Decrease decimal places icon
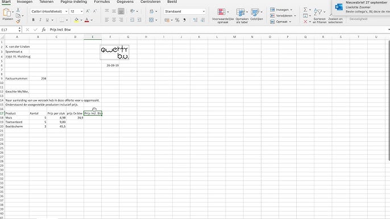 tap(203, 20)
